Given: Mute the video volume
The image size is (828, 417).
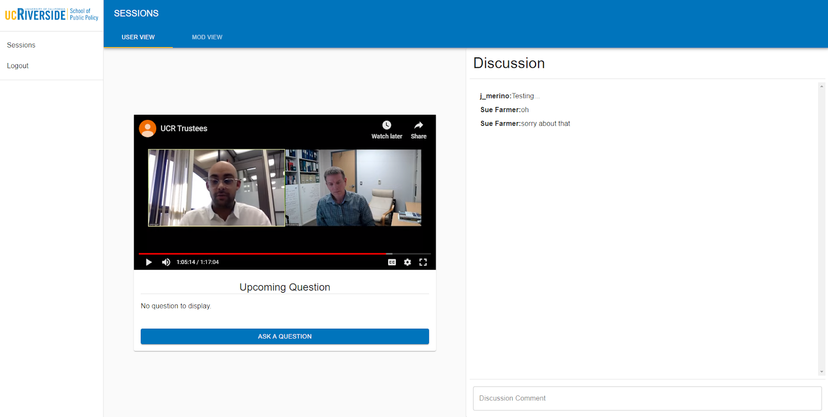Looking at the screenshot, I should coord(166,262).
